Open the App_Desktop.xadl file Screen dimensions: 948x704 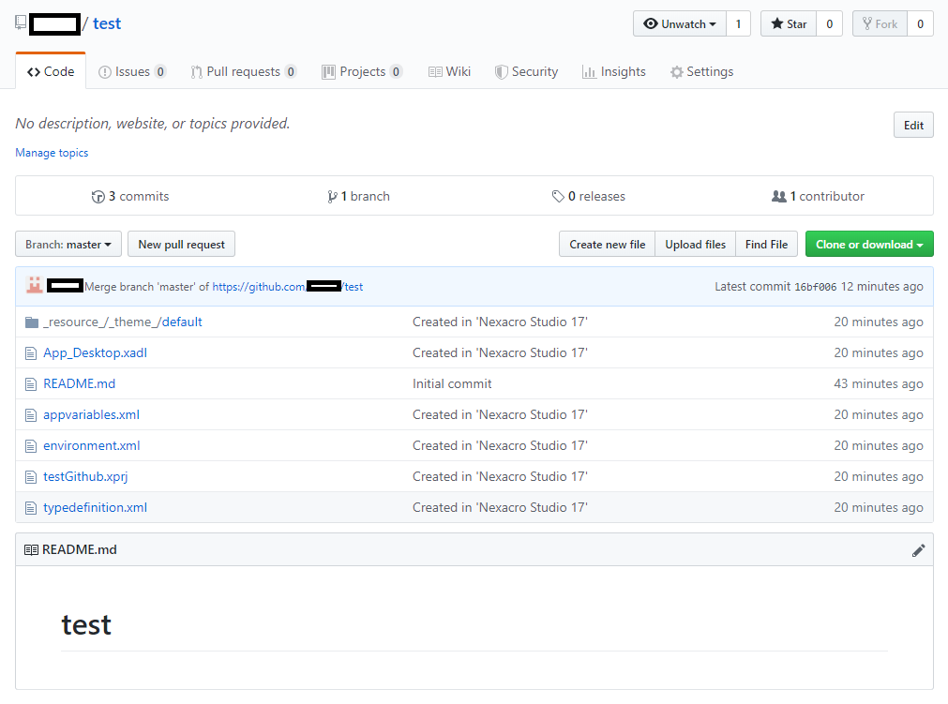tap(95, 352)
